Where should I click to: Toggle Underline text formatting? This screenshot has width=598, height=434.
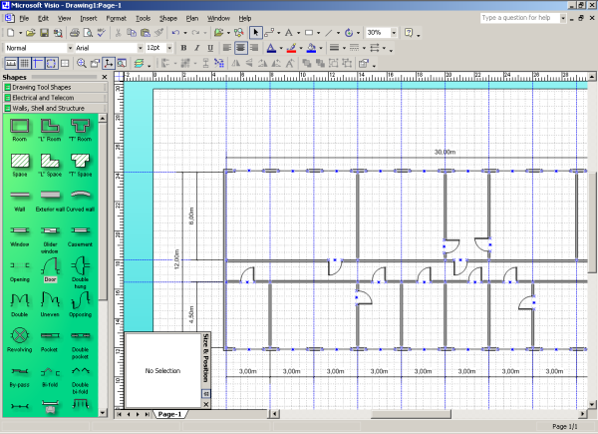(x=210, y=48)
